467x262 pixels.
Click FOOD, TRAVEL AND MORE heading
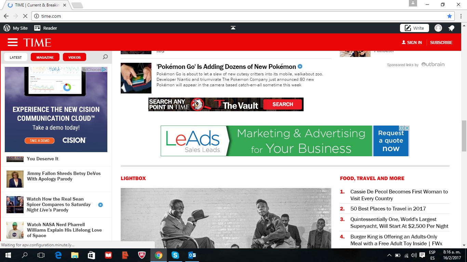point(372,178)
